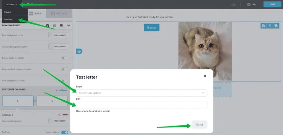Collapse the Row Properties section chevron
This screenshot has width=283, height=135.
coord(69,25)
